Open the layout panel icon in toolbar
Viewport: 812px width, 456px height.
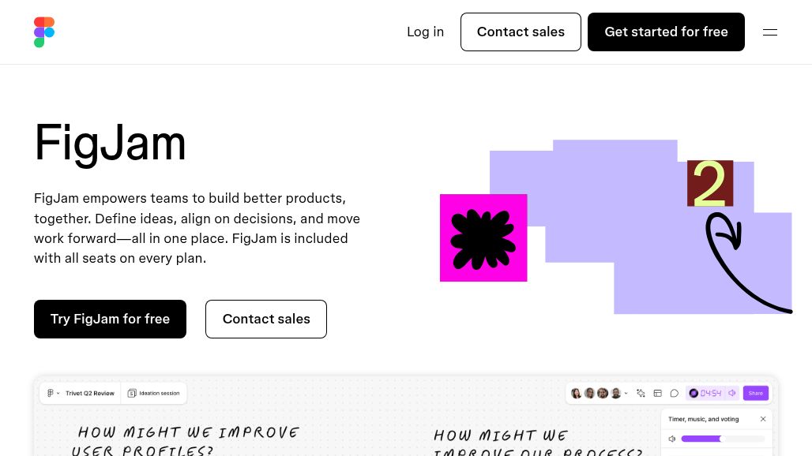tap(657, 393)
